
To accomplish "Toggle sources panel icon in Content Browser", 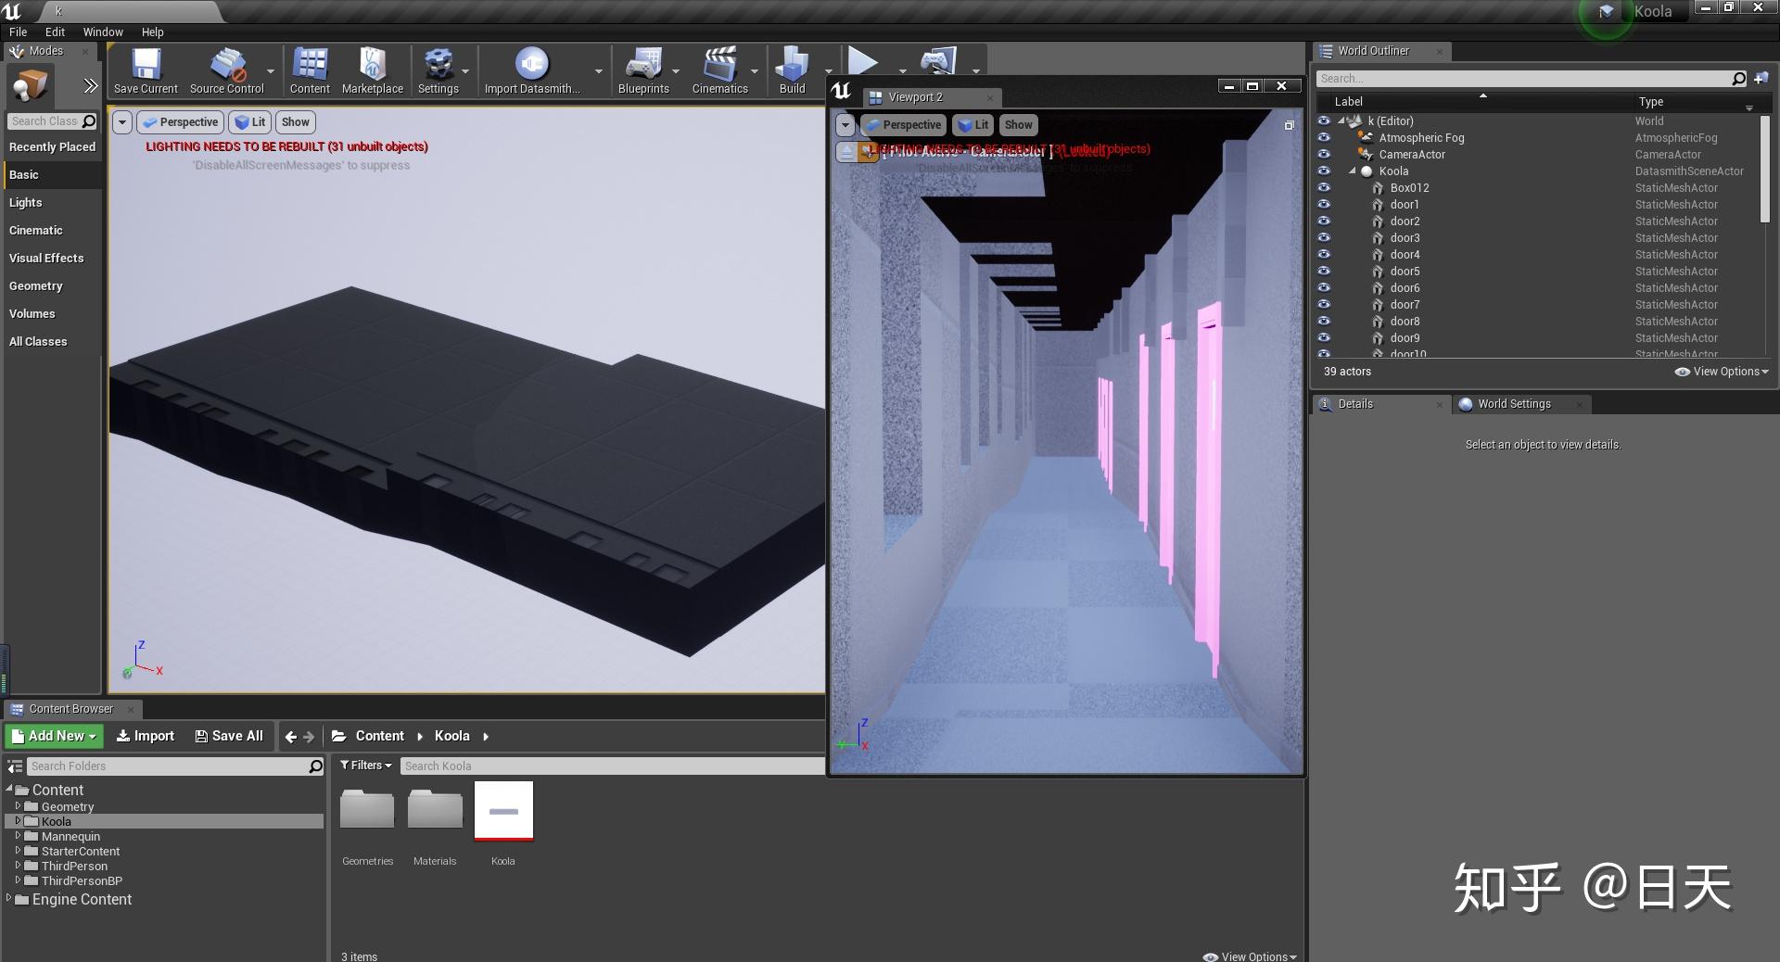I will pos(15,766).
